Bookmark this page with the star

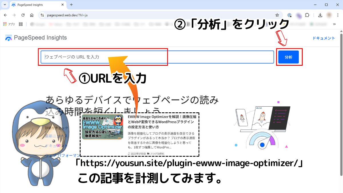tap(277, 15)
